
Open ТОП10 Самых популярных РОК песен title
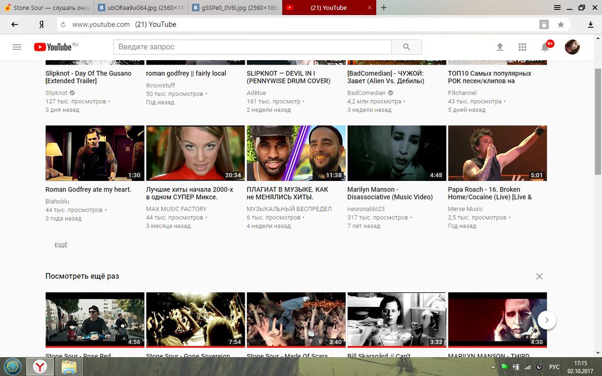(x=490, y=77)
